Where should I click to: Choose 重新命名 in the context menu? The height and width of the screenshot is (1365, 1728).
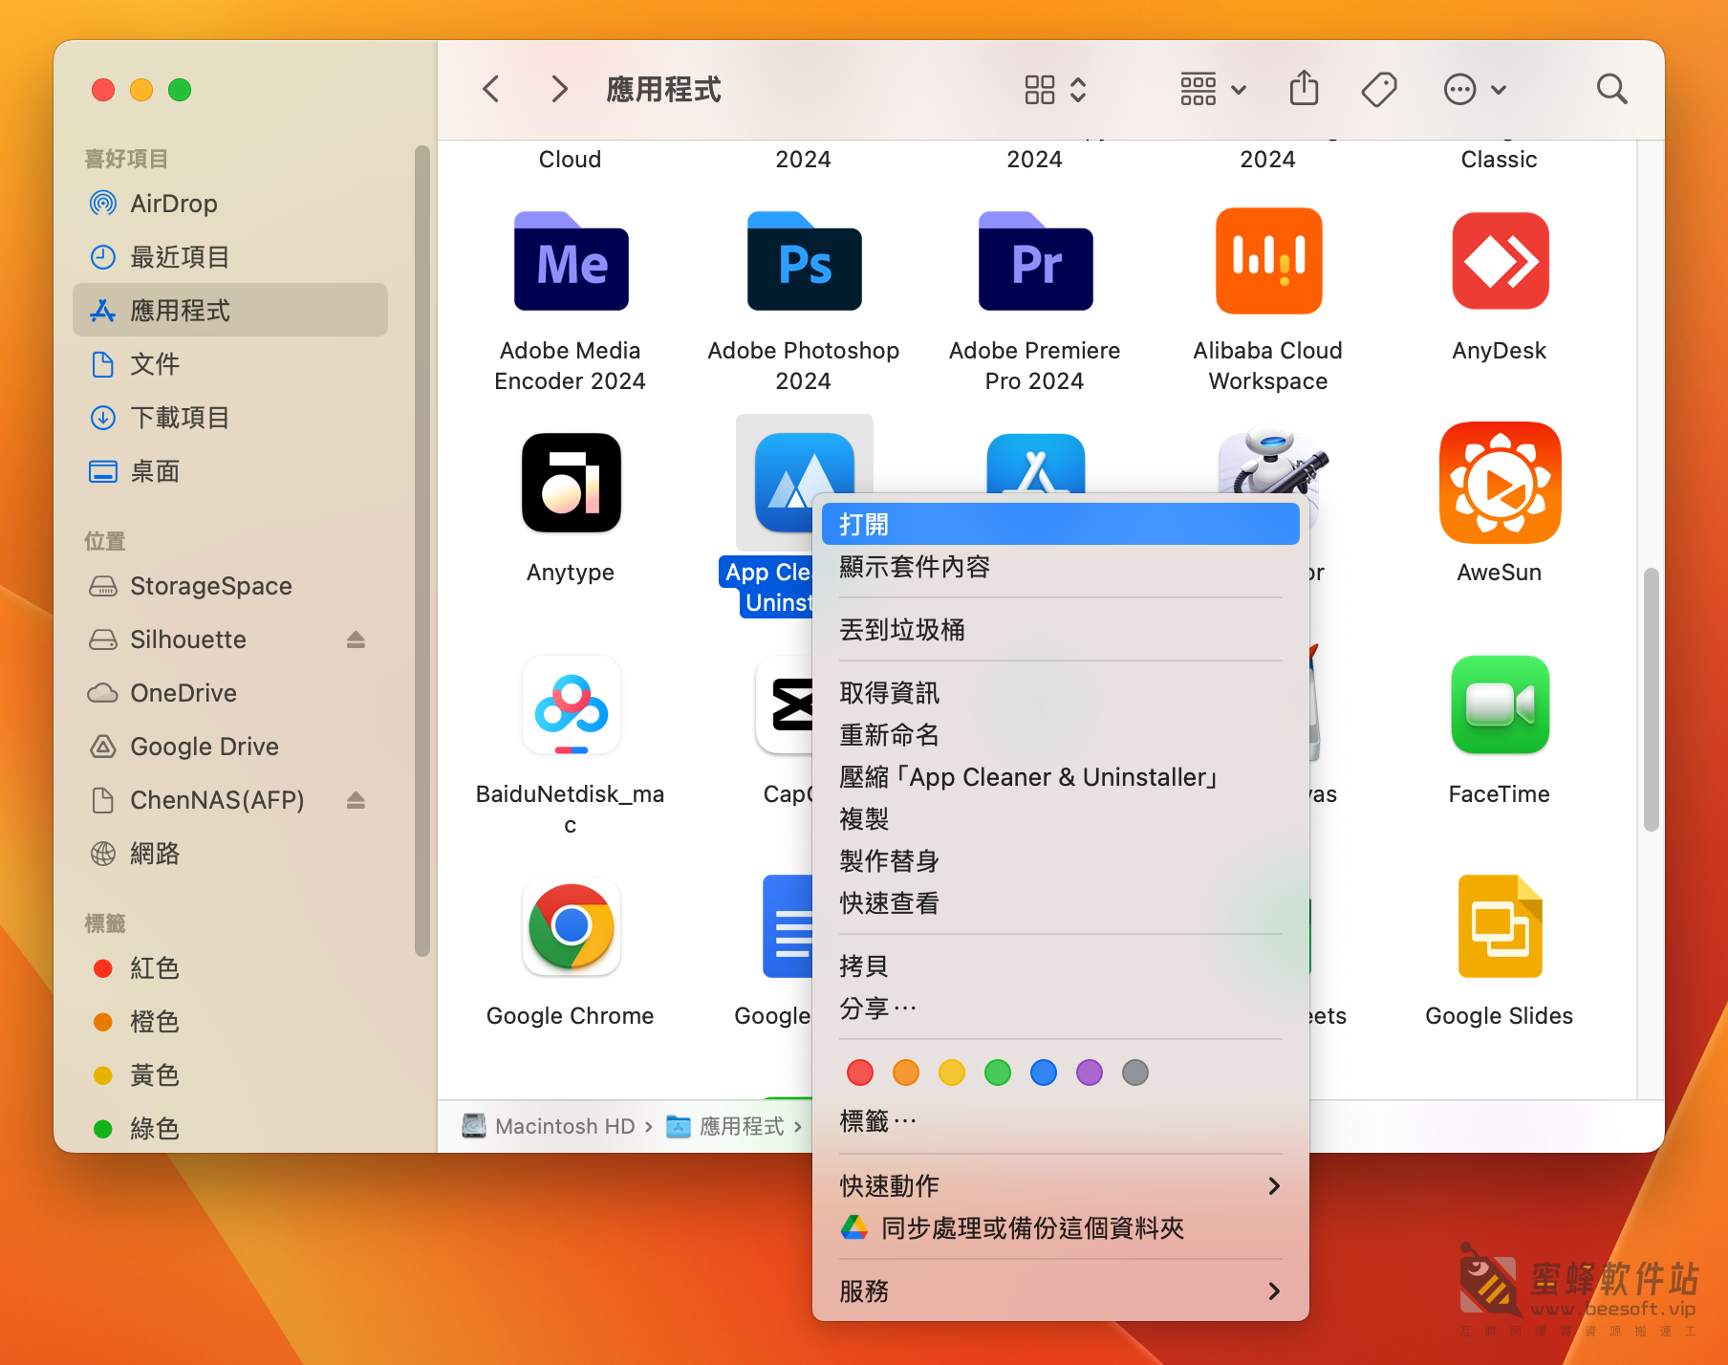tap(1061, 735)
